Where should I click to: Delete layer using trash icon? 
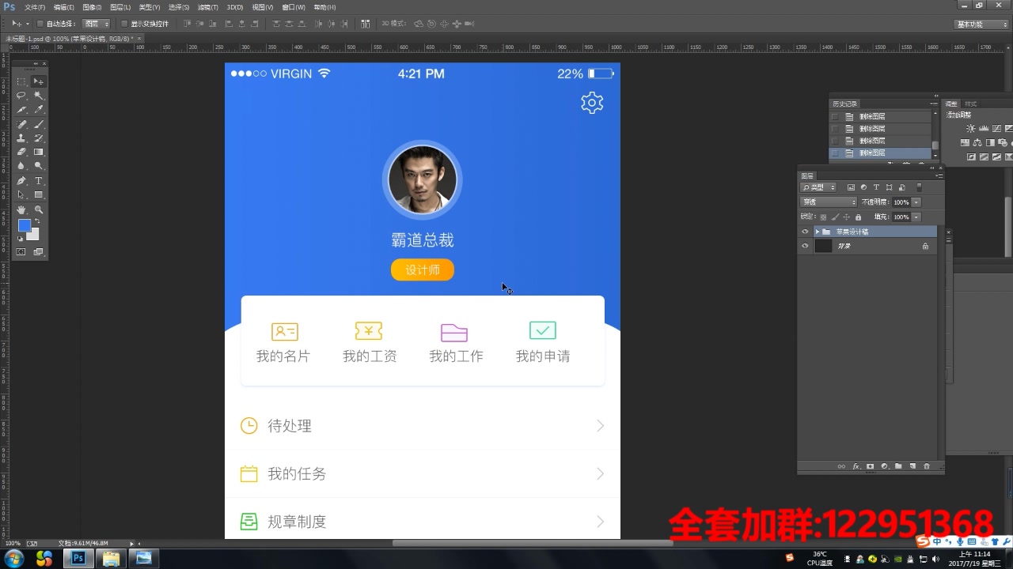point(927,466)
